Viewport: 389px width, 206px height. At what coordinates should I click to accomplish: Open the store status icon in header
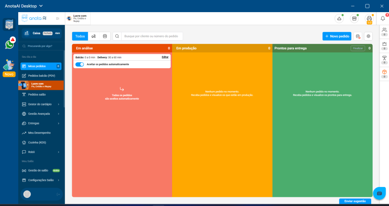(x=354, y=18)
